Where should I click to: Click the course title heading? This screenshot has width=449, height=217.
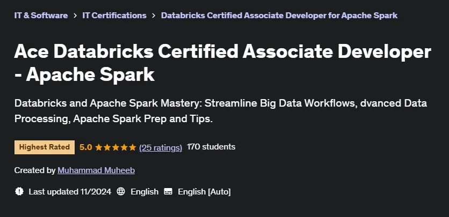pos(223,63)
